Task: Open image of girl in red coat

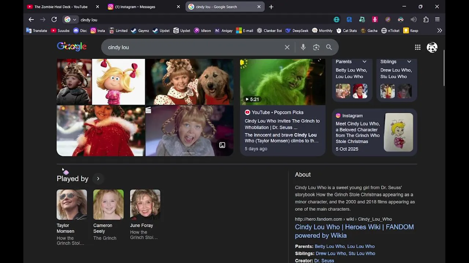Action: (x=100, y=131)
